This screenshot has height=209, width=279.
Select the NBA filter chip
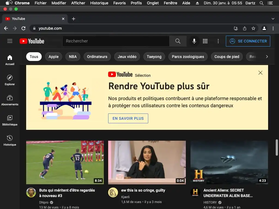73,57
